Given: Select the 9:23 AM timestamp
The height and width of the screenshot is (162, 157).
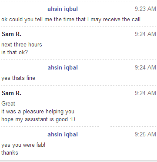Looking at the screenshot, I should click(145, 9).
